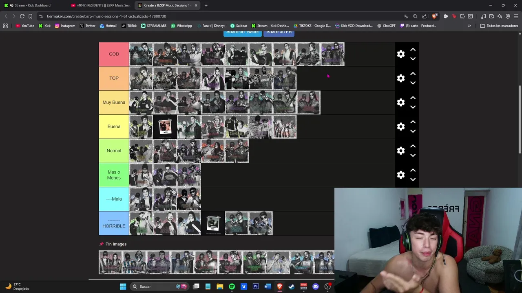Open the zoom icon in address bar
Screen dimensions: 522x293
(x=415, y=16)
